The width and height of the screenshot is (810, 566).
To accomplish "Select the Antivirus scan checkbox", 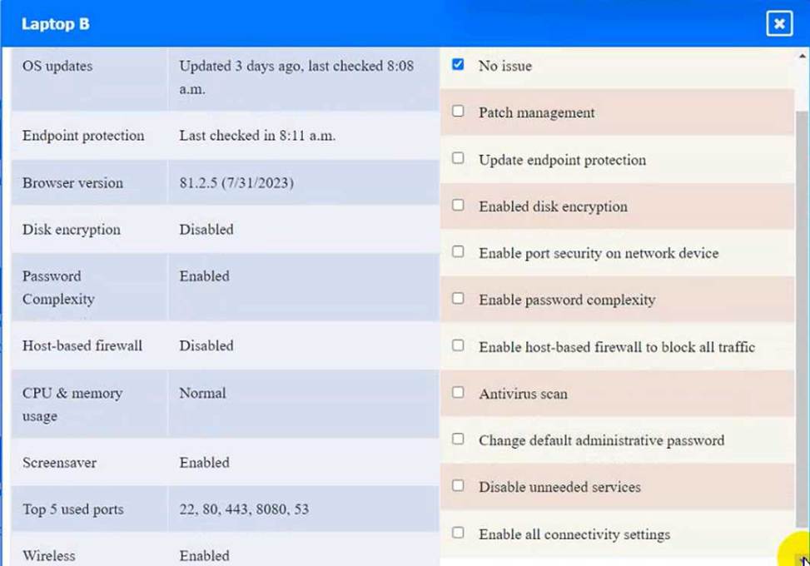I will coord(458,393).
